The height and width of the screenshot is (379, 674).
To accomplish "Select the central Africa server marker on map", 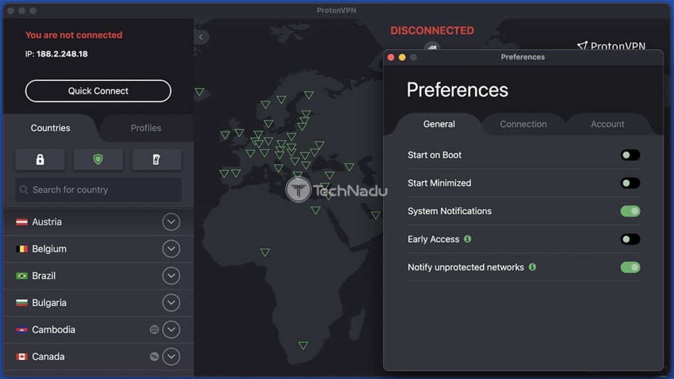I will point(265,252).
